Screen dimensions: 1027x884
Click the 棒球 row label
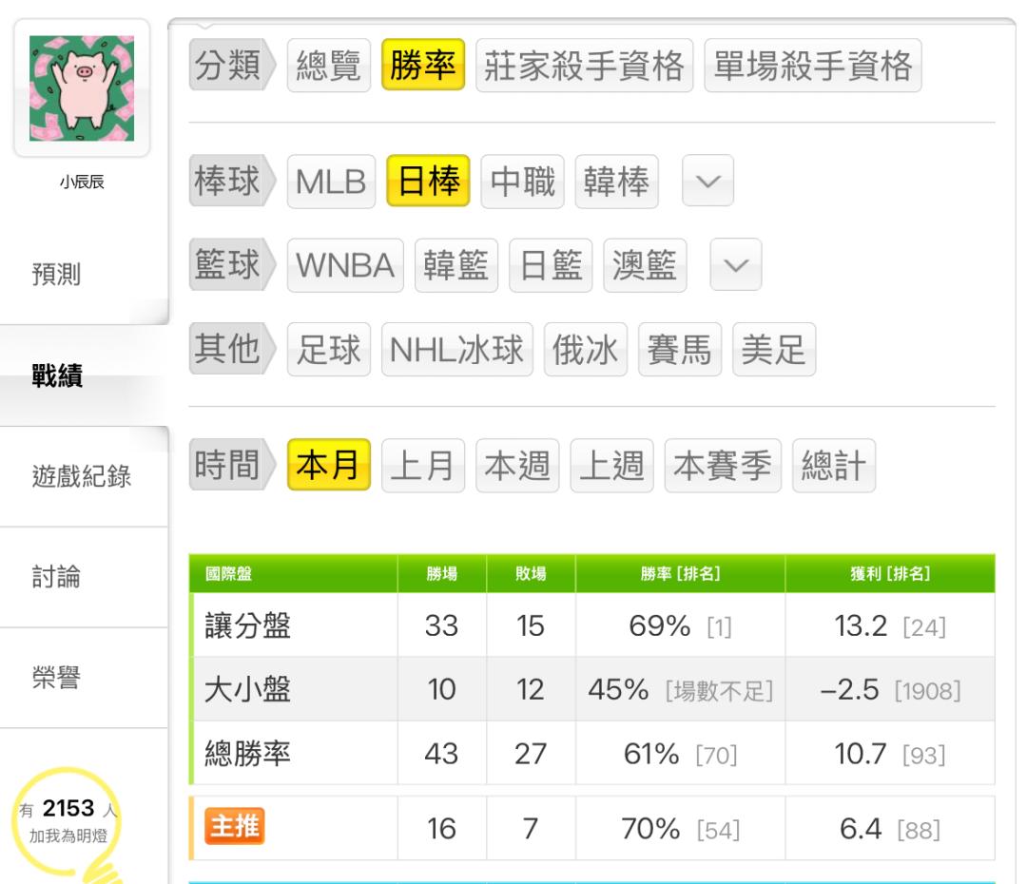pos(232,181)
